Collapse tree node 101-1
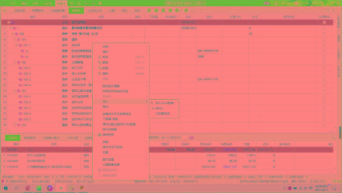The width and height of the screenshot is (342, 193). (17, 45)
